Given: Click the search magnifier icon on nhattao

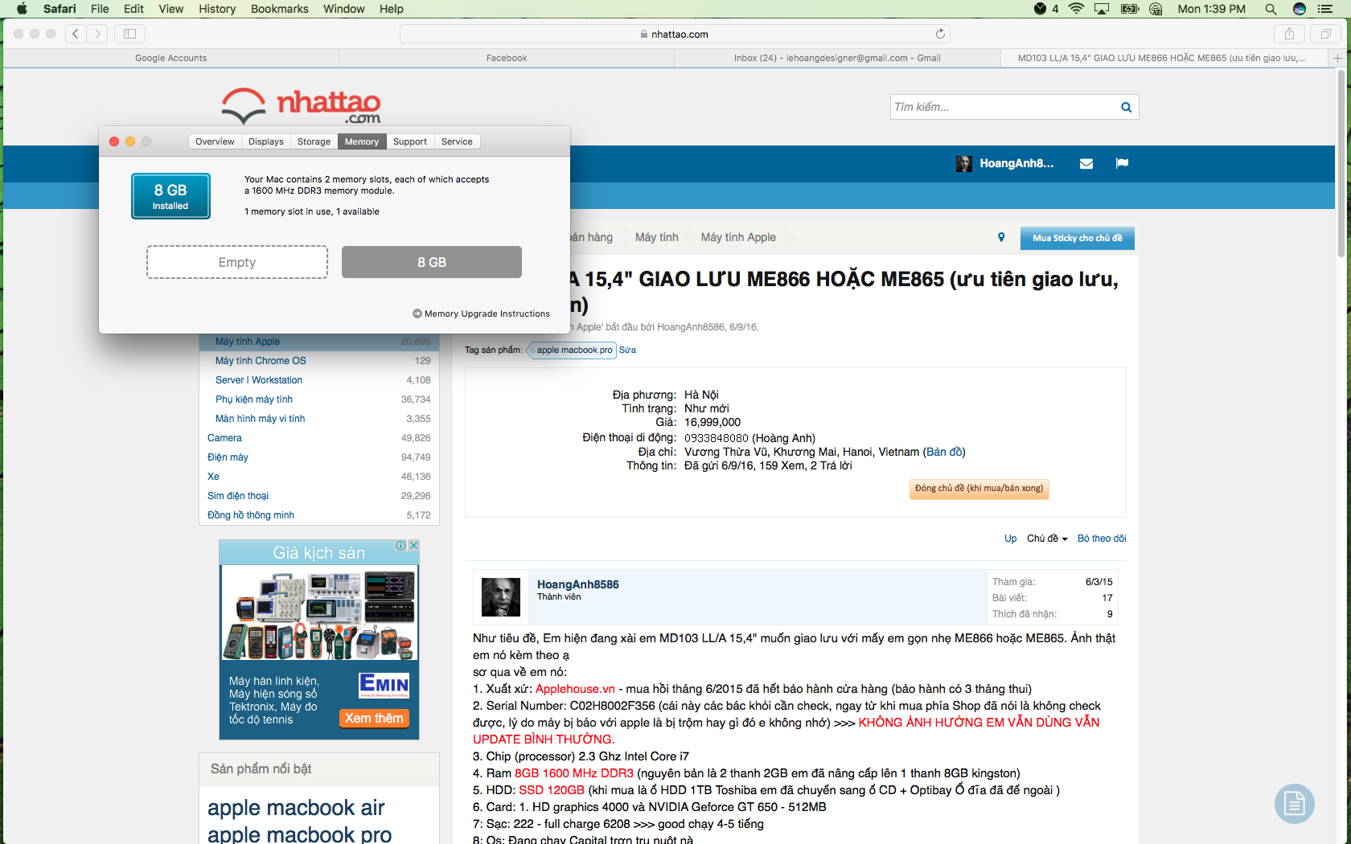Looking at the screenshot, I should coord(1126,107).
